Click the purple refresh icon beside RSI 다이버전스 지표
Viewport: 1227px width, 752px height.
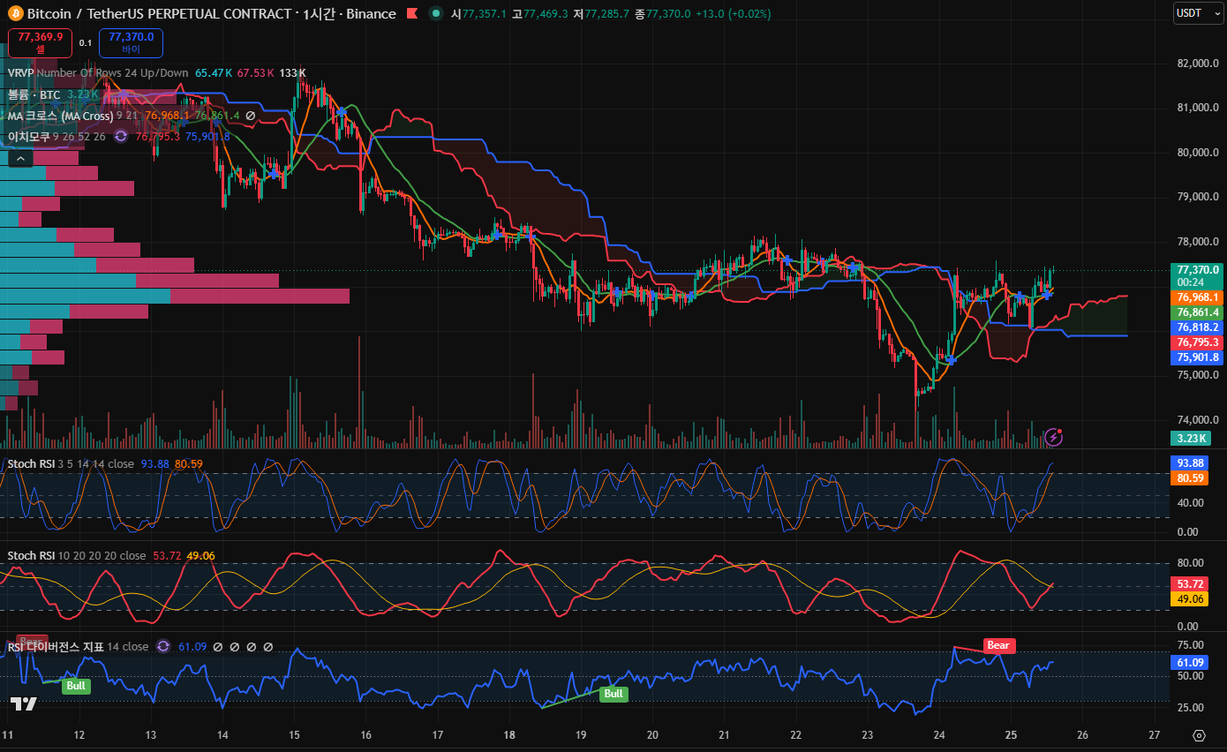tap(163, 647)
